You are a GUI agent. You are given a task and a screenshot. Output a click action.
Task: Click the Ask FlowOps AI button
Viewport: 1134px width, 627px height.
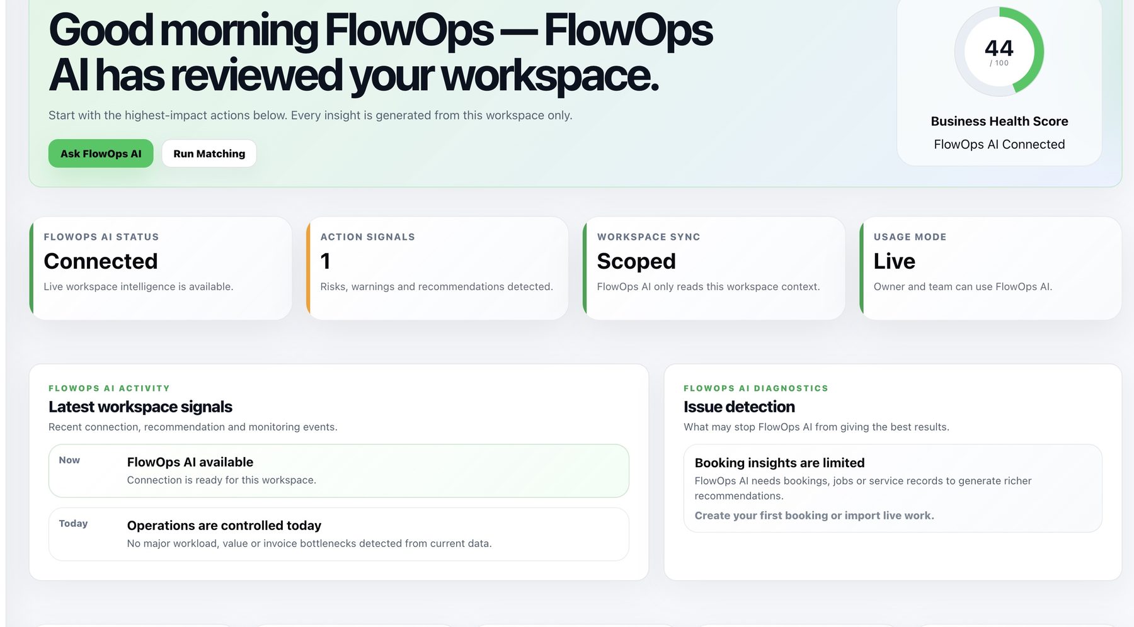point(101,154)
